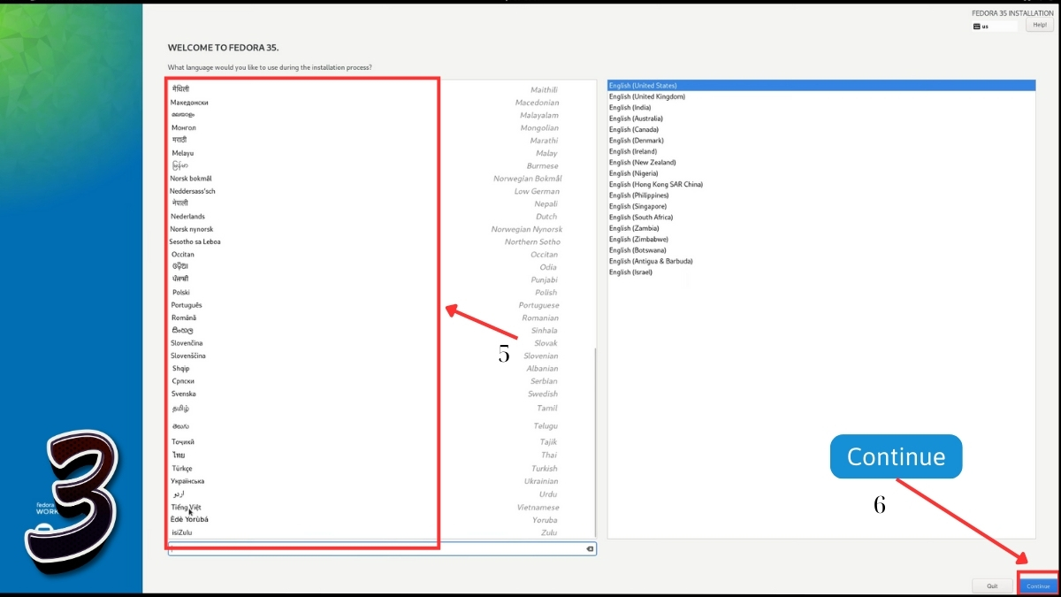Viewport: 1061px width, 597px height.
Task: Select Urdu language row
Action: 380,494
